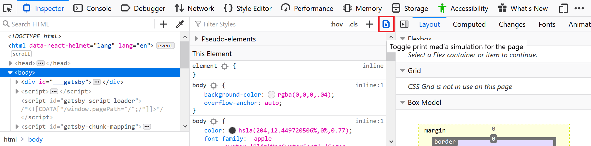Viewport: 591px width, 146px height.
Task: Open background-color swatch for rgba value
Action: [x=271, y=95]
